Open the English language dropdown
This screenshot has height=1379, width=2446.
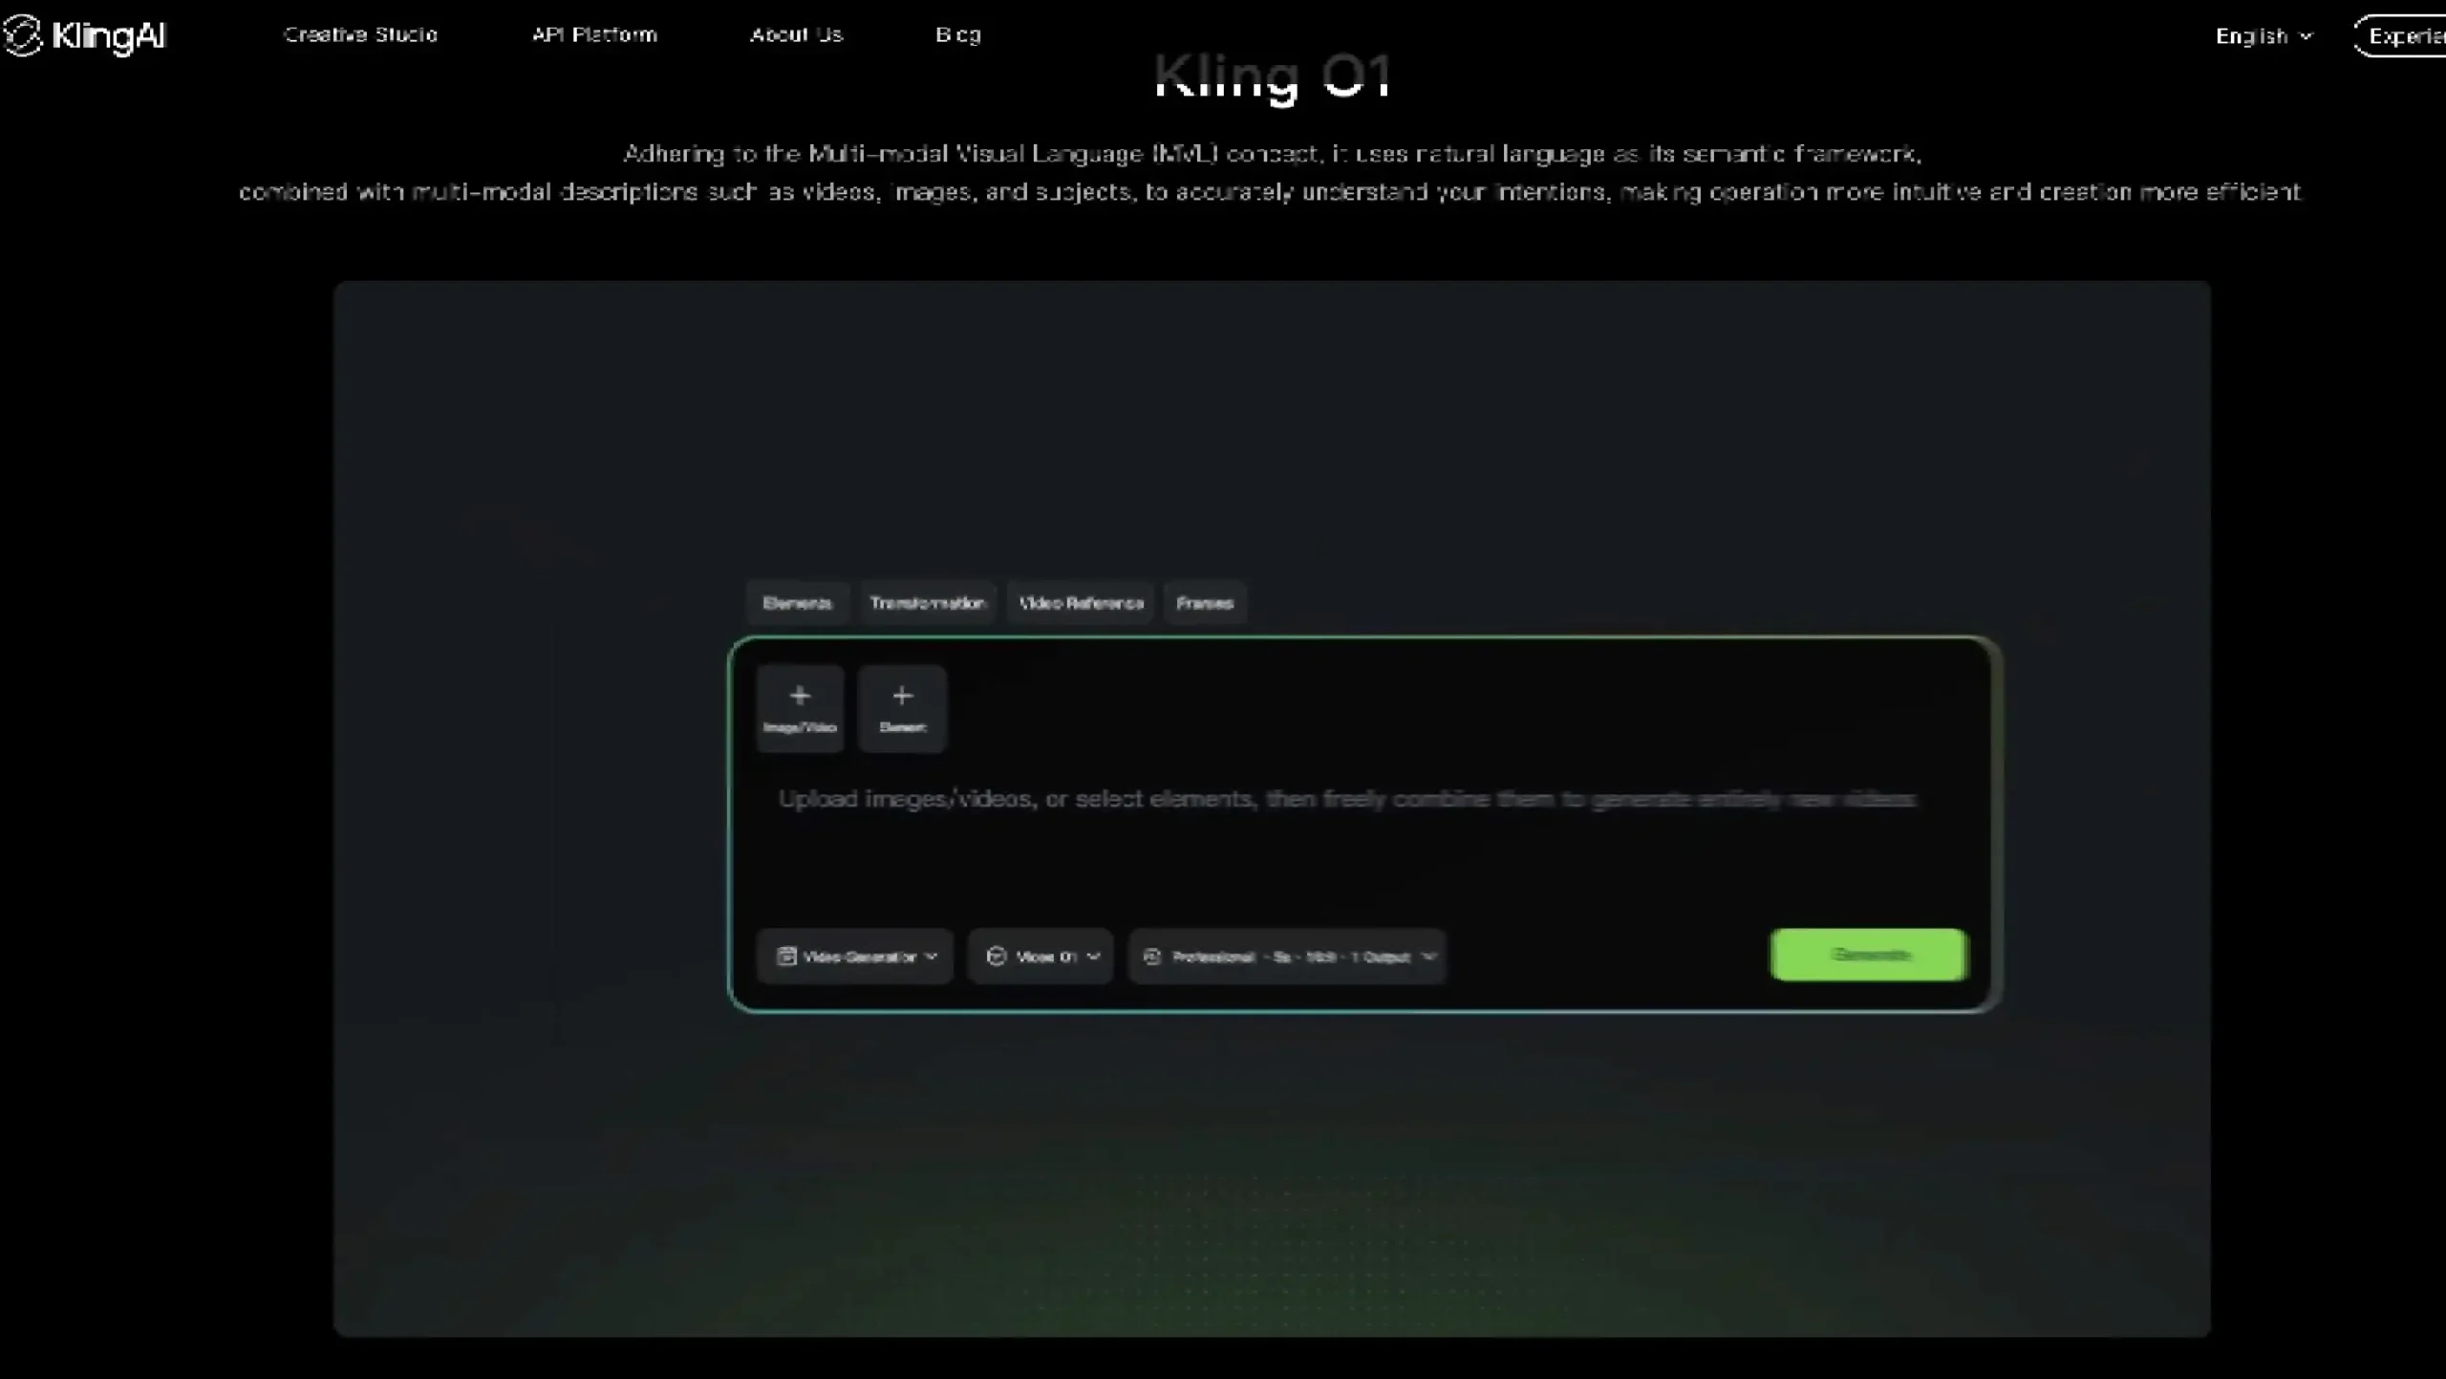[2264, 36]
